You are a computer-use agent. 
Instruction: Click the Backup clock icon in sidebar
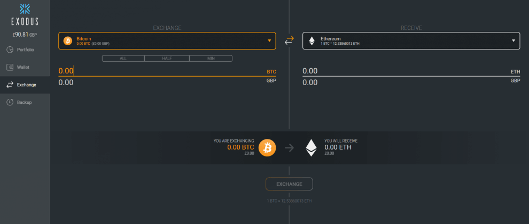[x=10, y=102]
